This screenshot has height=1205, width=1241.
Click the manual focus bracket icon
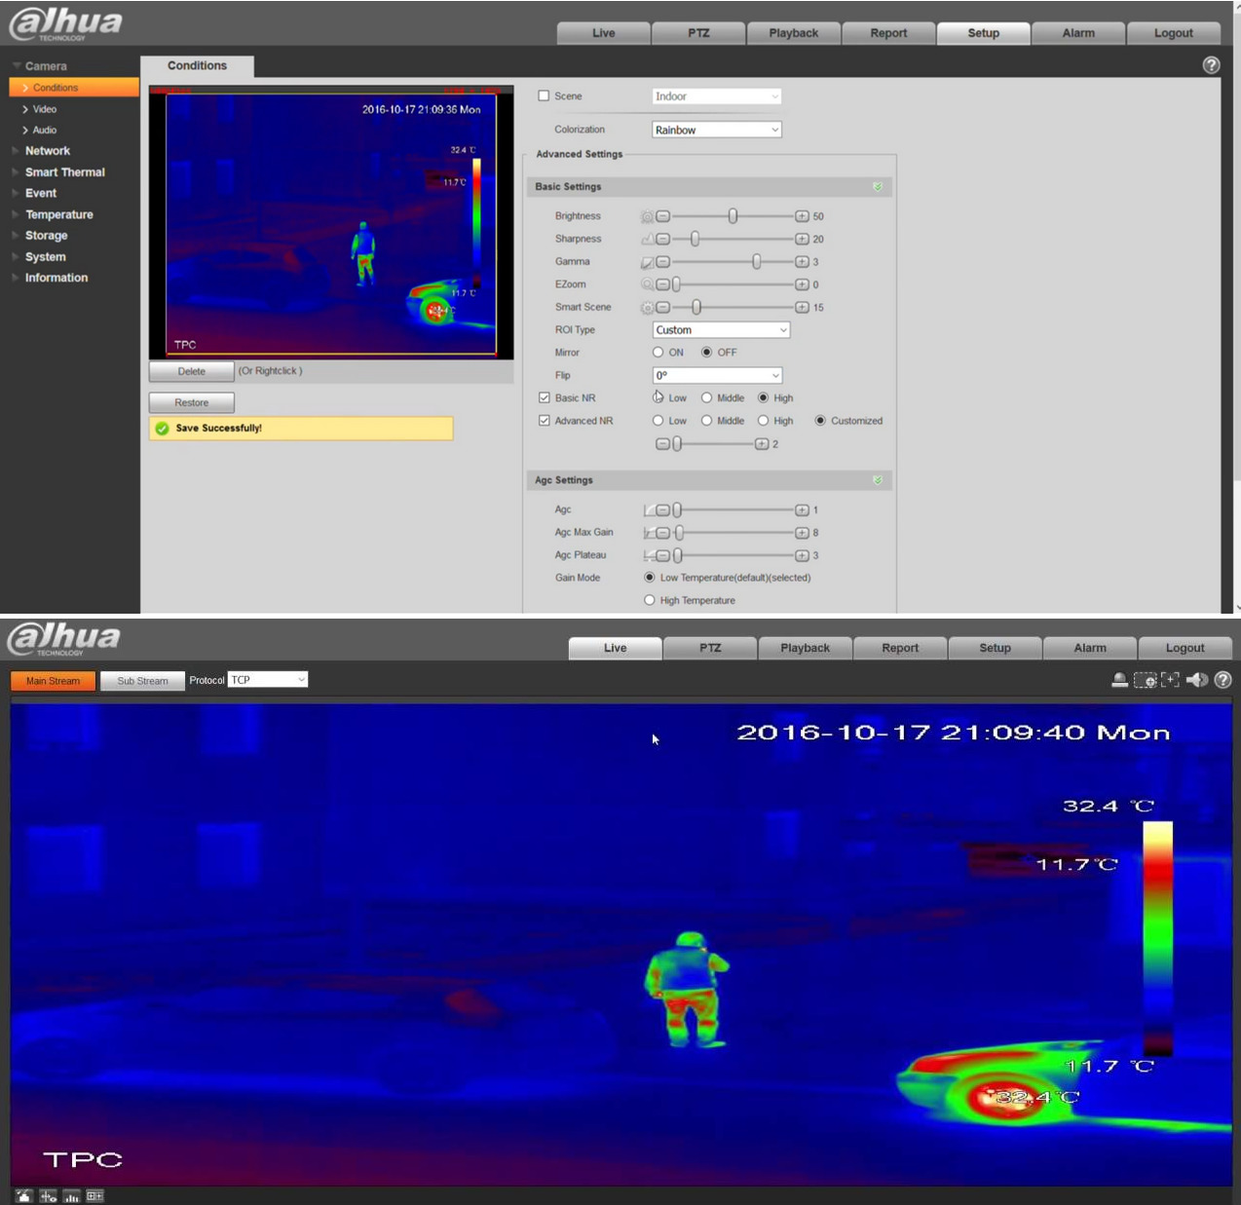[1170, 680]
